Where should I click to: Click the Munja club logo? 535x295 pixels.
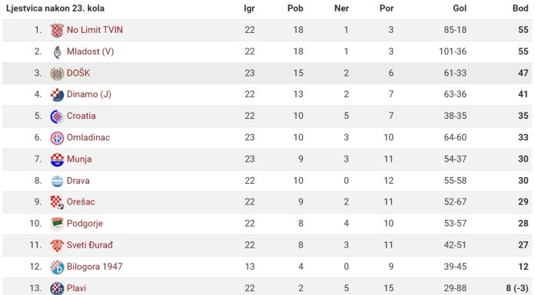tap(57, 159)
